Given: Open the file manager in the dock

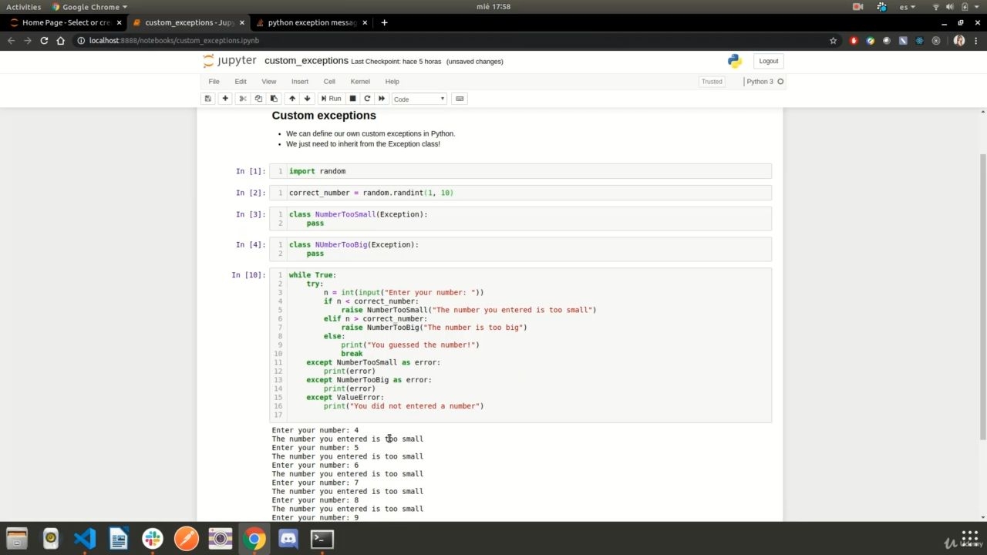Looking at the screenshot, I should (x=17, y=538).
